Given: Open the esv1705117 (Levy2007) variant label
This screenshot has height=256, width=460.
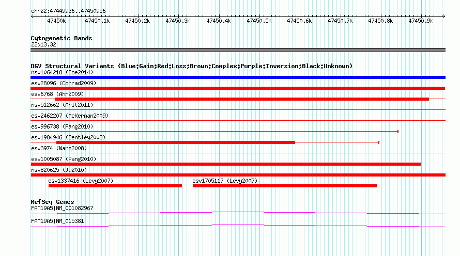Looking at the screenshot, I should 225,181.
